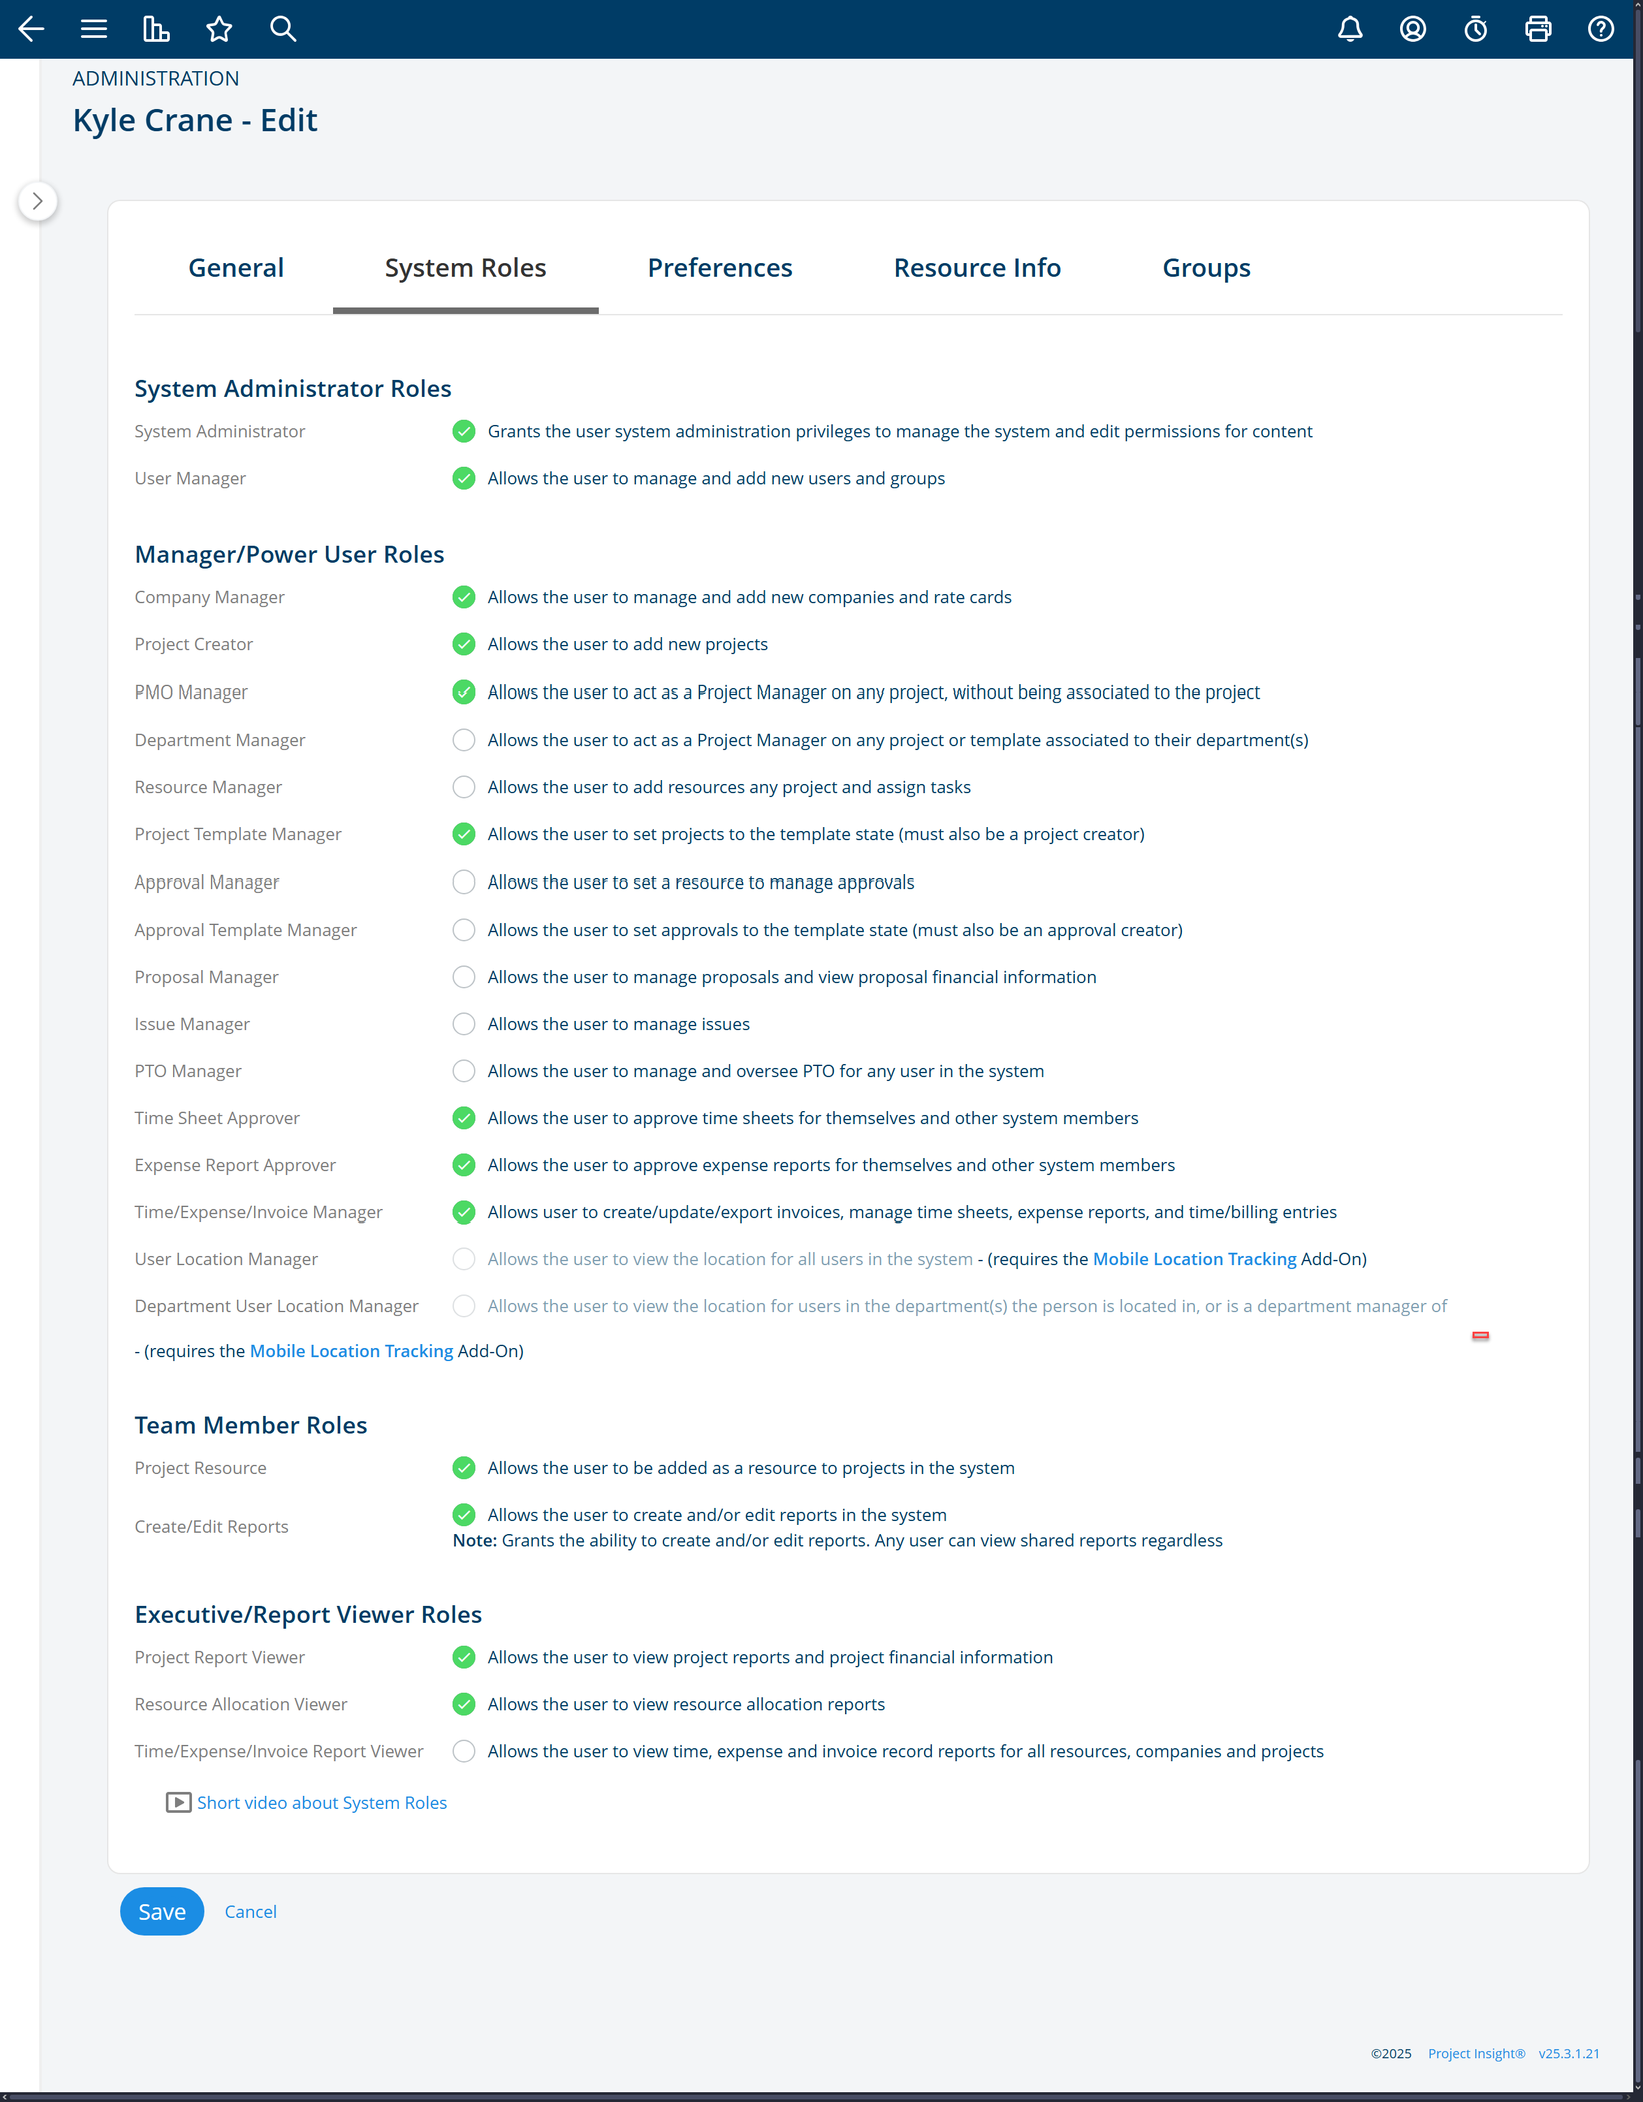Enable the PTO Manager role
Viewport: 1643px width, 2102px height.
(464, 1071)
